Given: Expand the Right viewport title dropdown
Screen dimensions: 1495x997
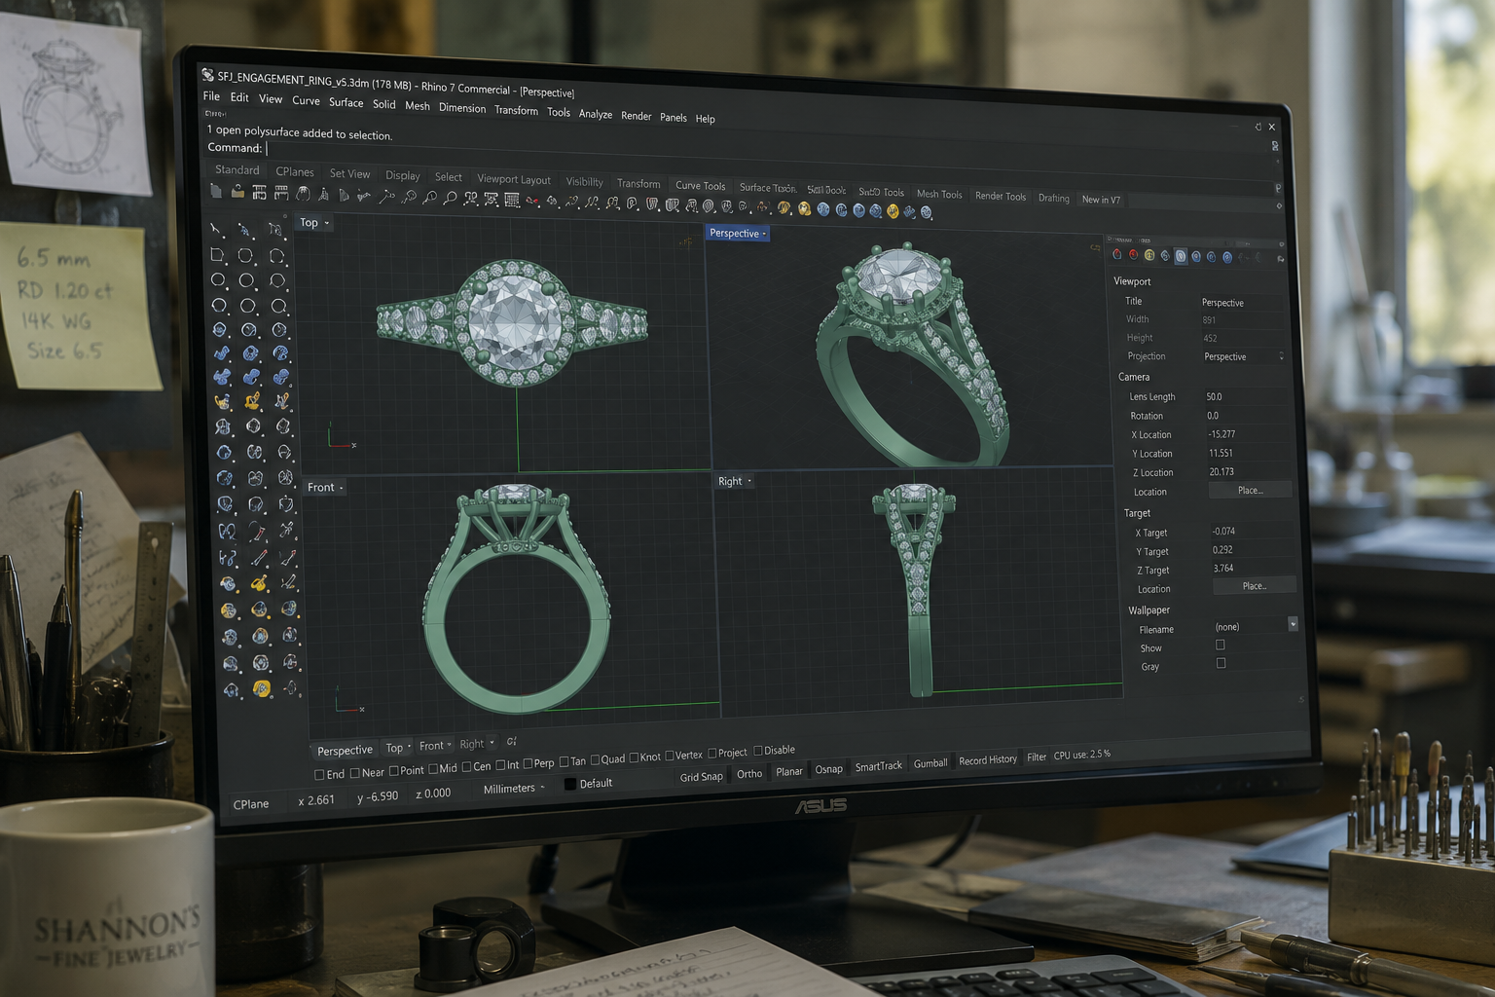Looking at the screenshot, I should click(x=749, y=481).
